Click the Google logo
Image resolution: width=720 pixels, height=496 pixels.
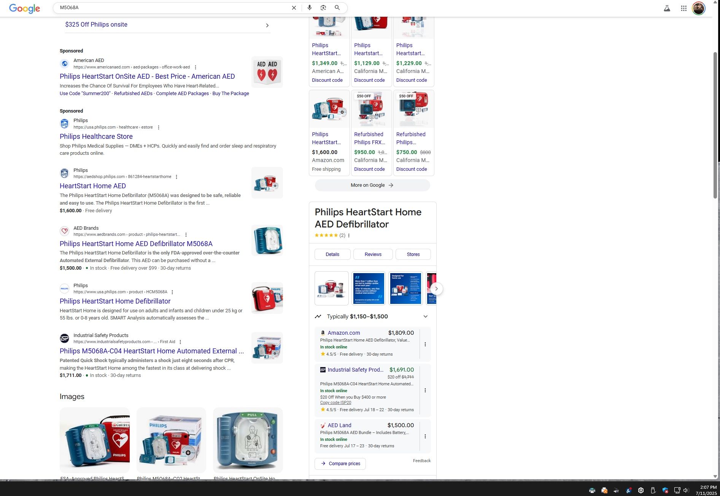pos(24,8)
